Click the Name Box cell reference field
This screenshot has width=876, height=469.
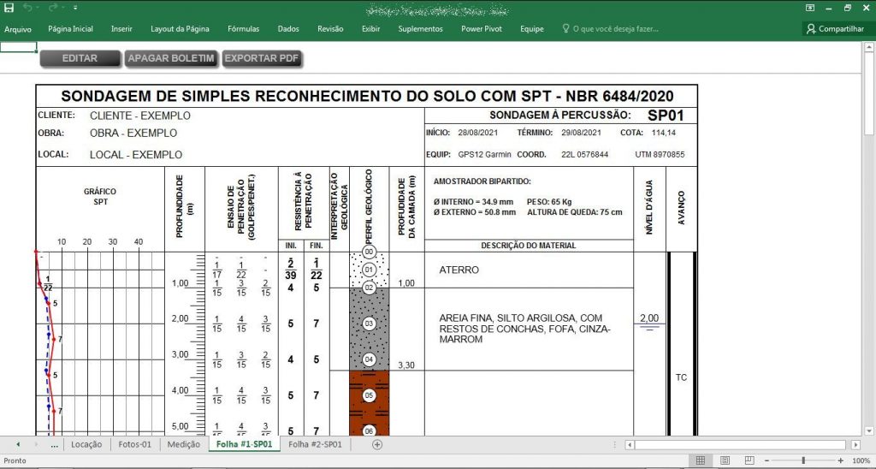(19, 47)
